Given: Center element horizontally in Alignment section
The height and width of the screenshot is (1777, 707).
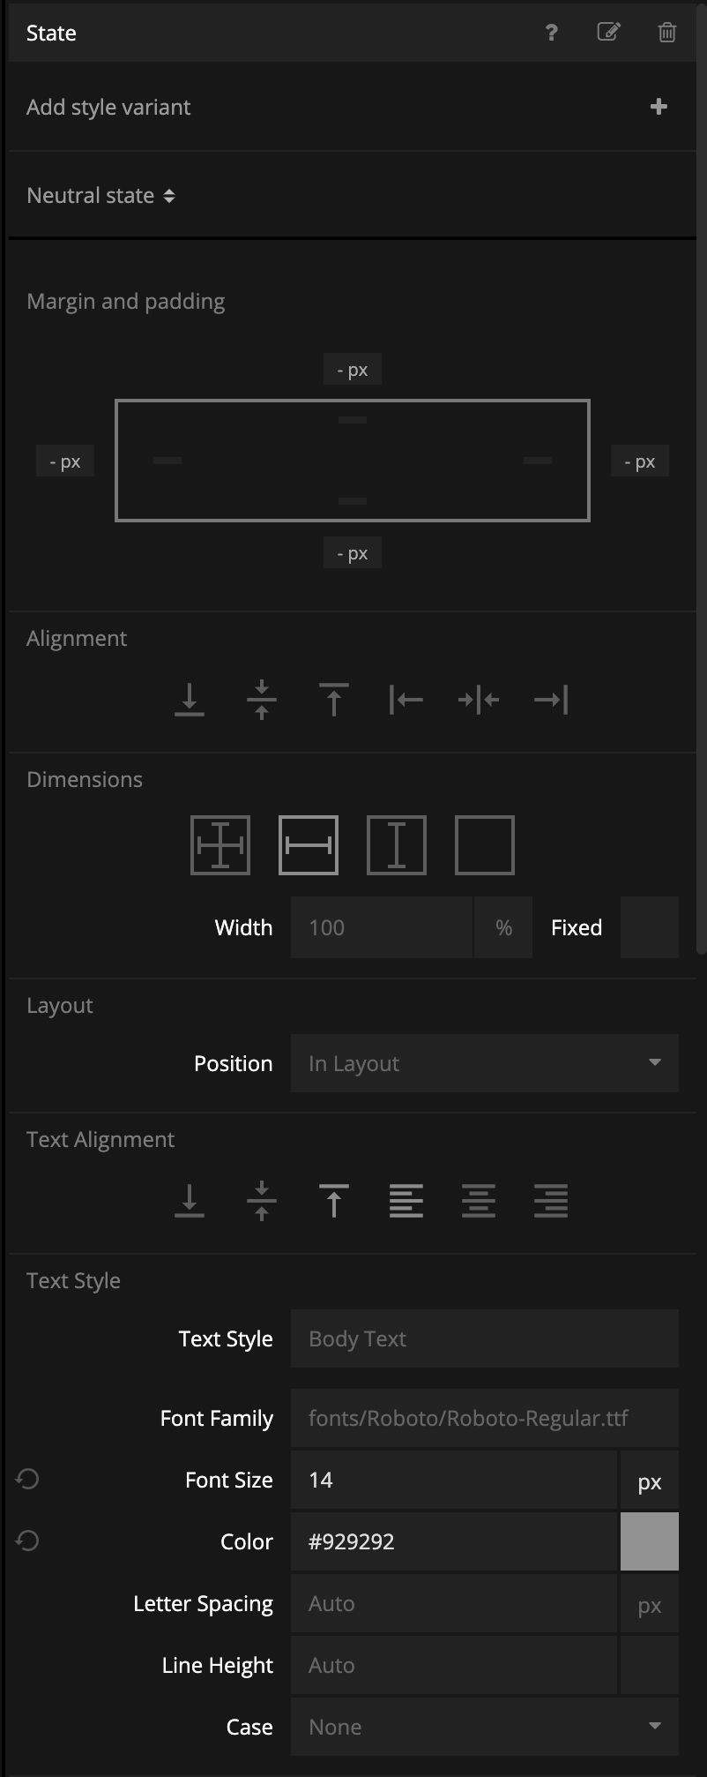Looking at the screenshot, I should point(479,700).
